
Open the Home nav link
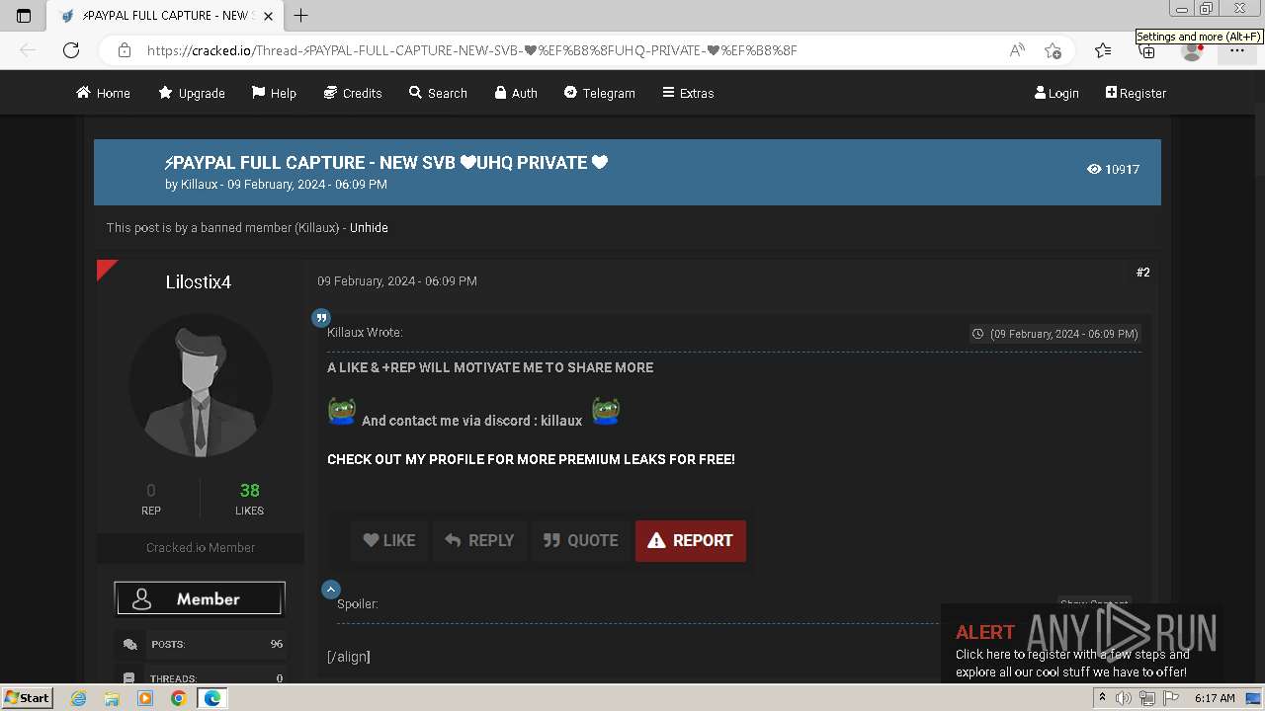pyautogui.click(x=103, y=93)
